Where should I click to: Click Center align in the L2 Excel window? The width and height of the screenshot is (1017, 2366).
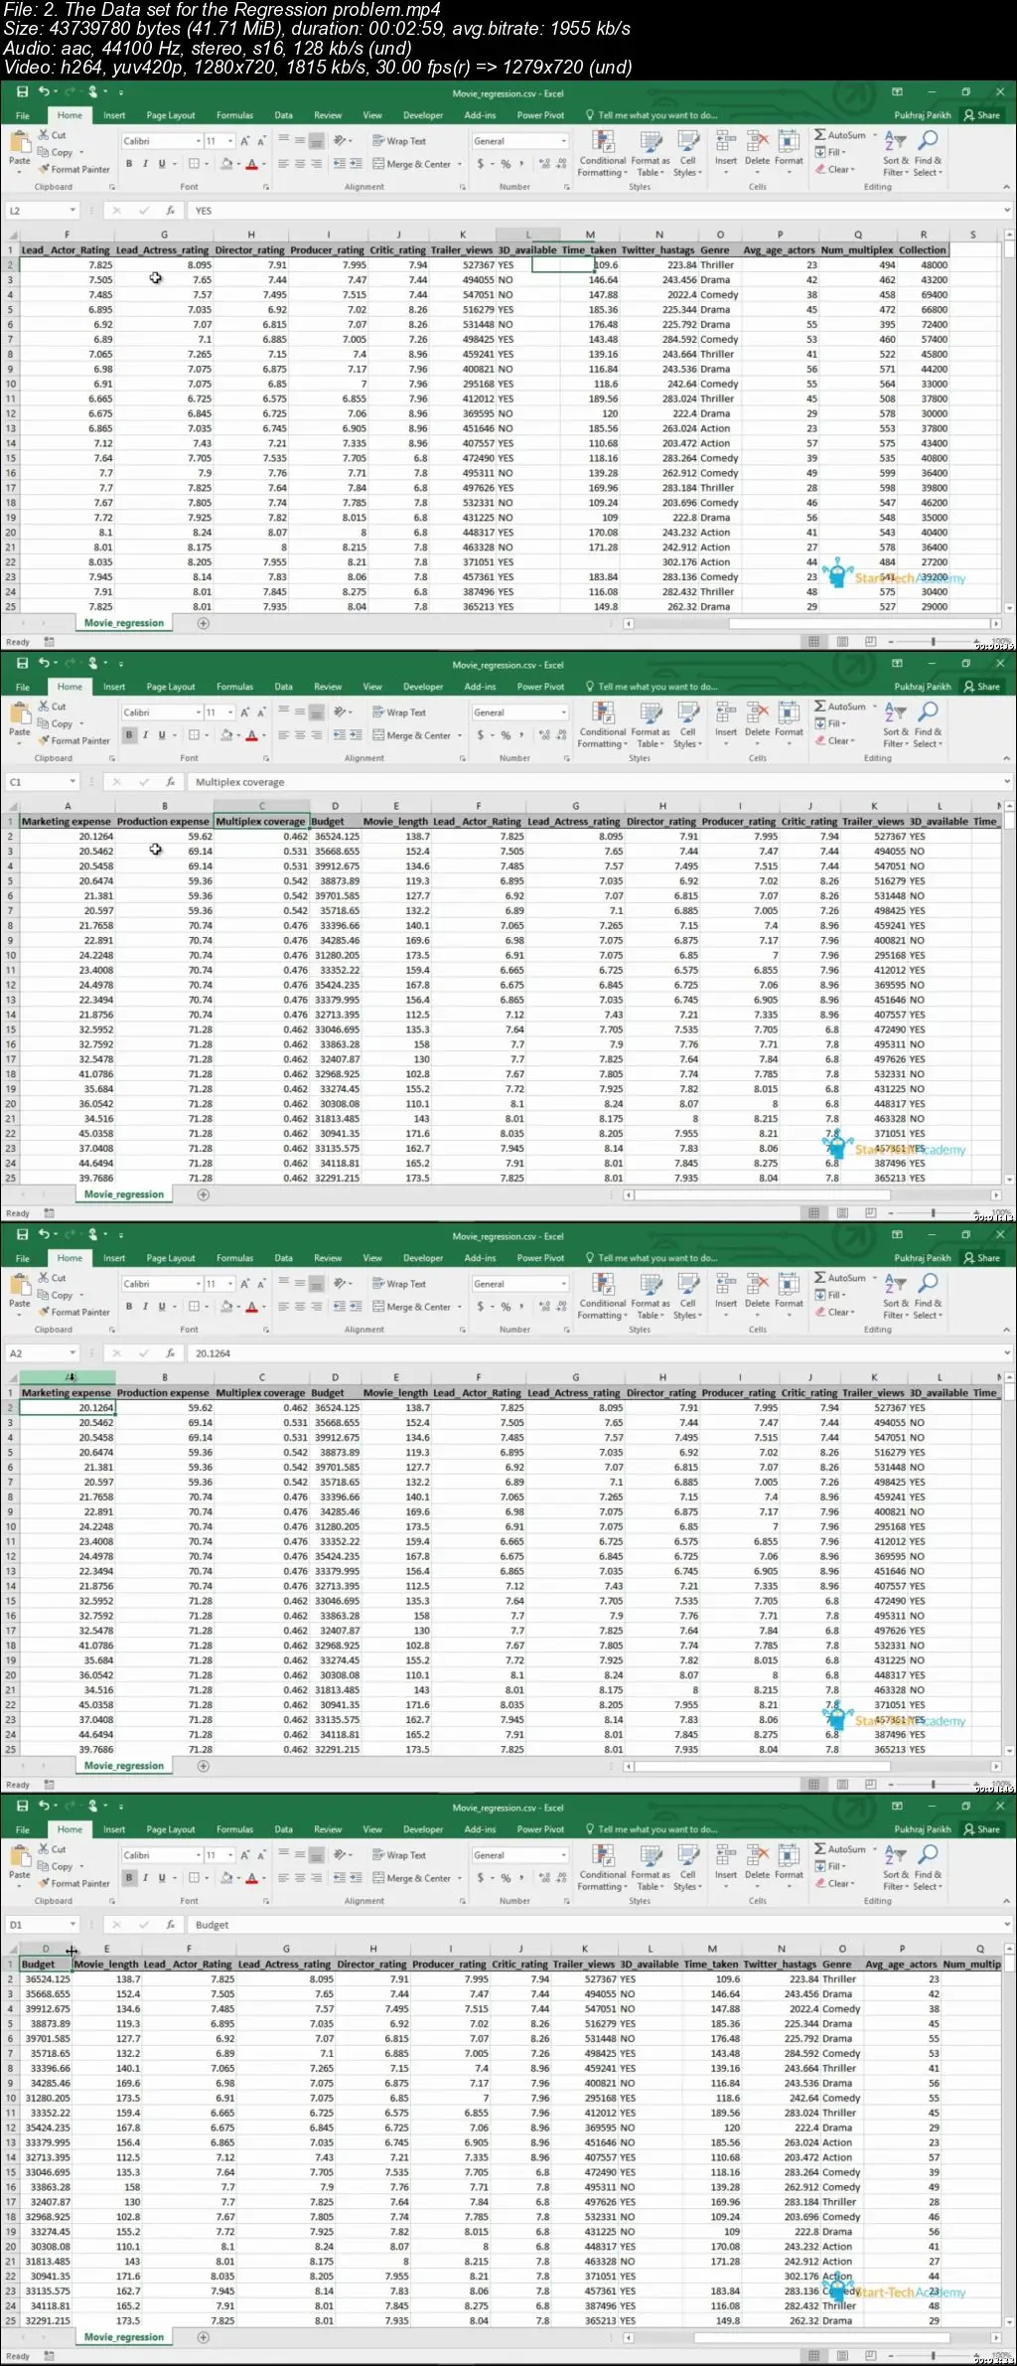point(299,164)
